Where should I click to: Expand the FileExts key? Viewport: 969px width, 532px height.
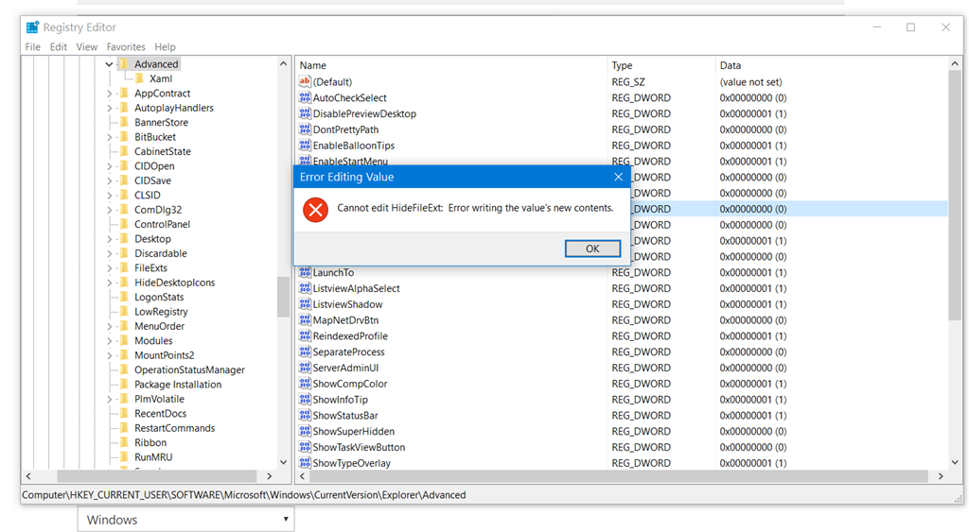(109, 267)
